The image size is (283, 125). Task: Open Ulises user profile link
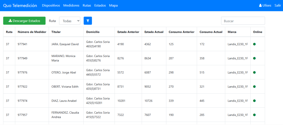tap(265, 6)
